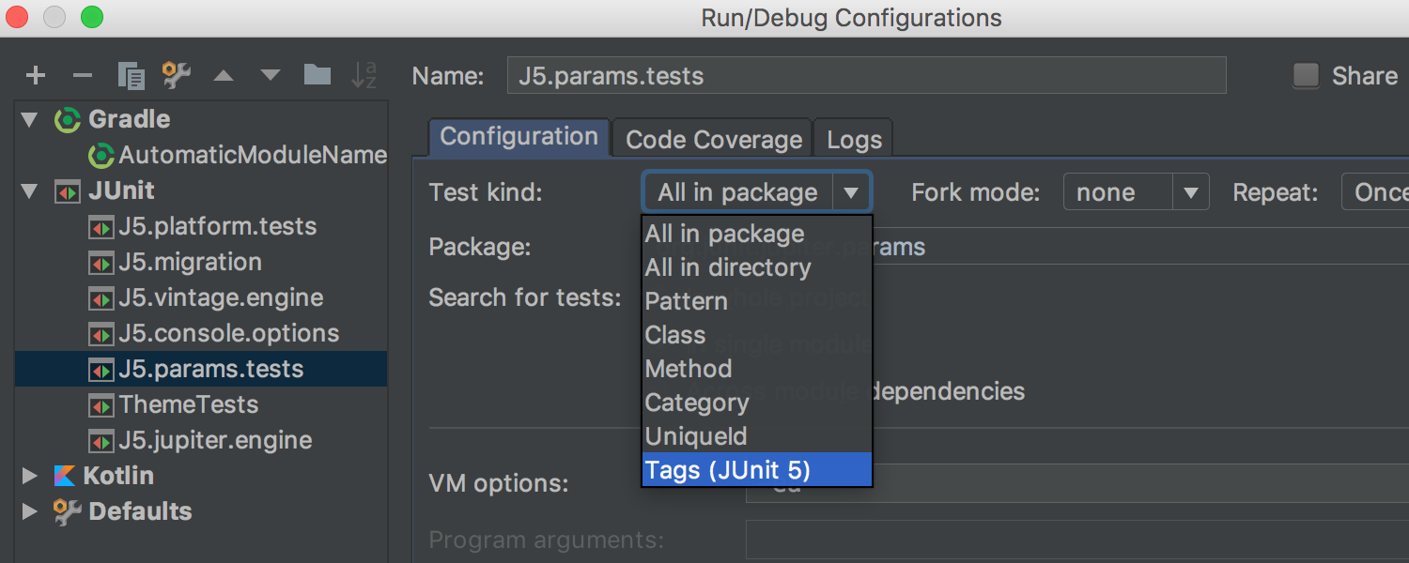Expand the Kotlin tree node
This screenshot has height=563, width=1409.
click(x=30, y=476)
